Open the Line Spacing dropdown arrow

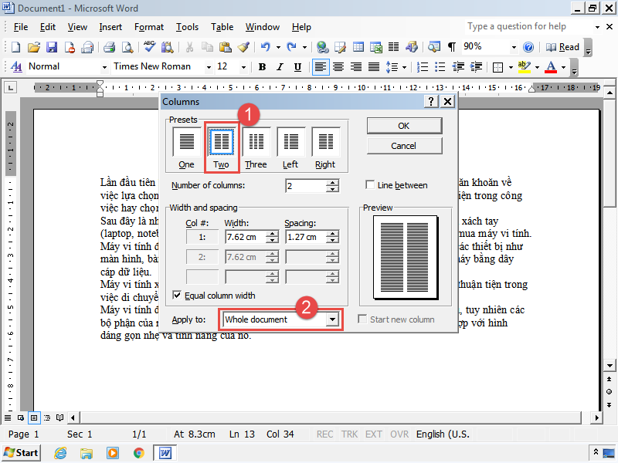point(404,67)
